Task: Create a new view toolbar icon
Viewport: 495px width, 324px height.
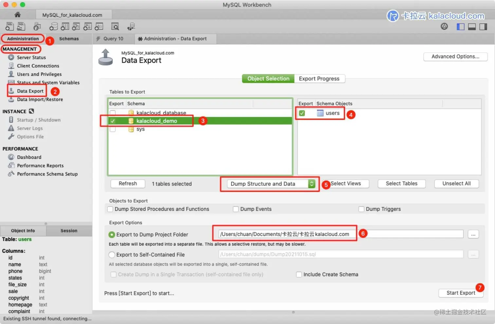Action: (x=76, y=27)
